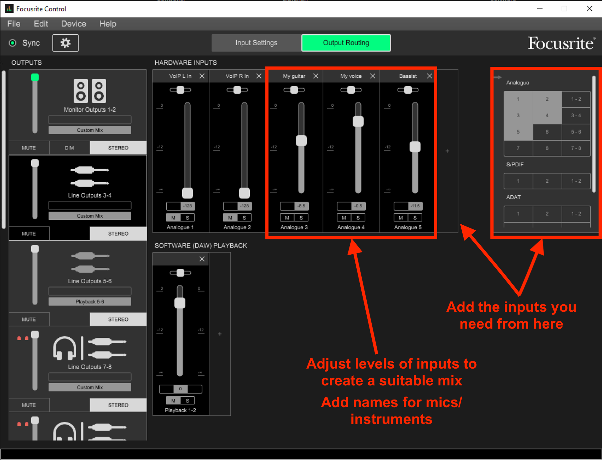
Task: Add ADAT input 2 to the mix
Action: tap(547, 214)
